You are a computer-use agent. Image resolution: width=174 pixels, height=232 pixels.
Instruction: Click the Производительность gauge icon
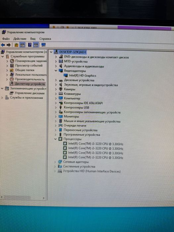(12, 79)
